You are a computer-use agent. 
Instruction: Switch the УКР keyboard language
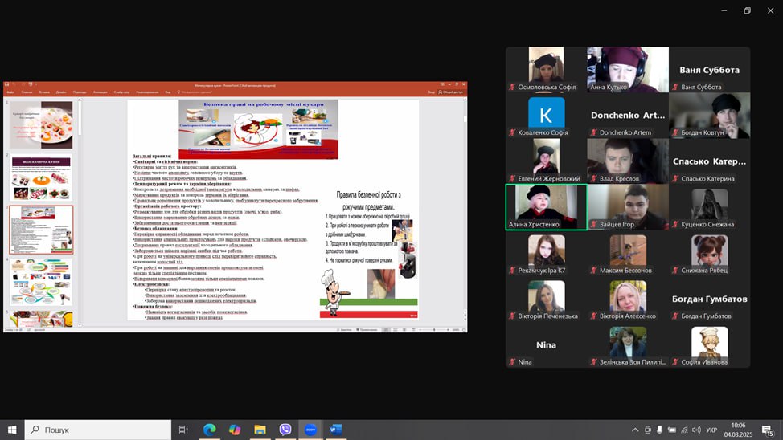[711, 430]
